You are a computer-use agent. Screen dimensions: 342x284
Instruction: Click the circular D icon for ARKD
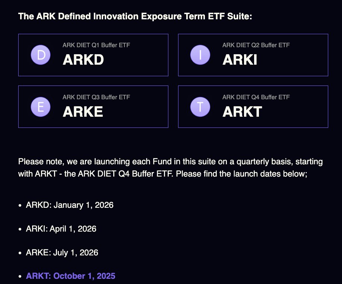pos(40,55)
